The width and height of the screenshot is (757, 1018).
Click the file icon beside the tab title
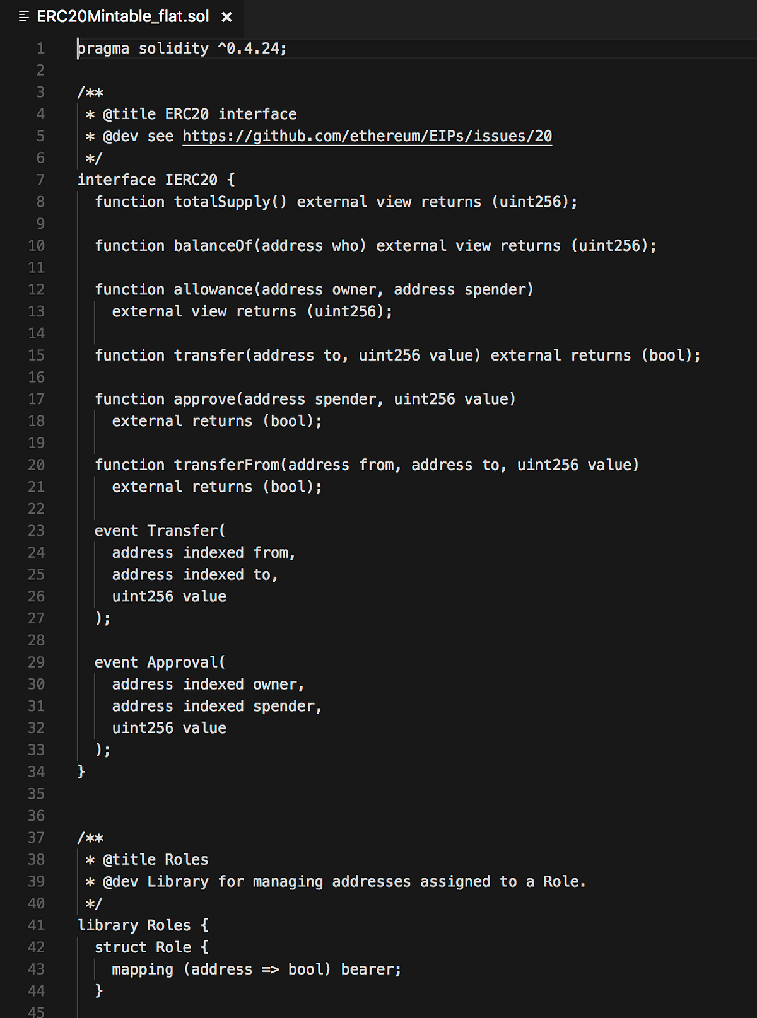[23, 17]
